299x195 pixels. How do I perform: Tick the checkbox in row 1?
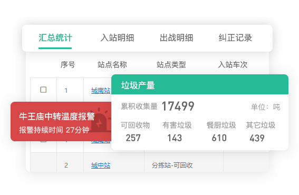click(x=43, y=90)
